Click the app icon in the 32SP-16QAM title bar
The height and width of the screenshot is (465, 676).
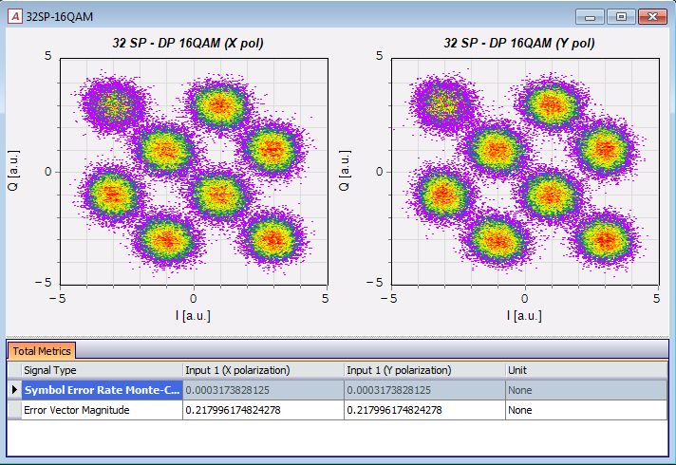(13, 15)
